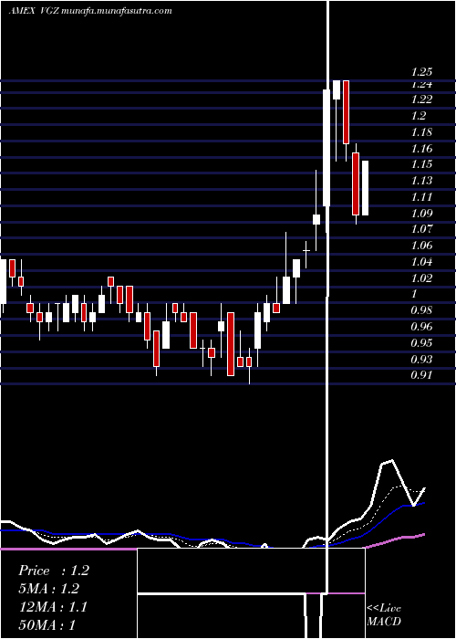Image resolution: width=456 pixels, height=639 pixels.
Task: Click the tall white candle reaching 1.24
Action: click(326, 148)
